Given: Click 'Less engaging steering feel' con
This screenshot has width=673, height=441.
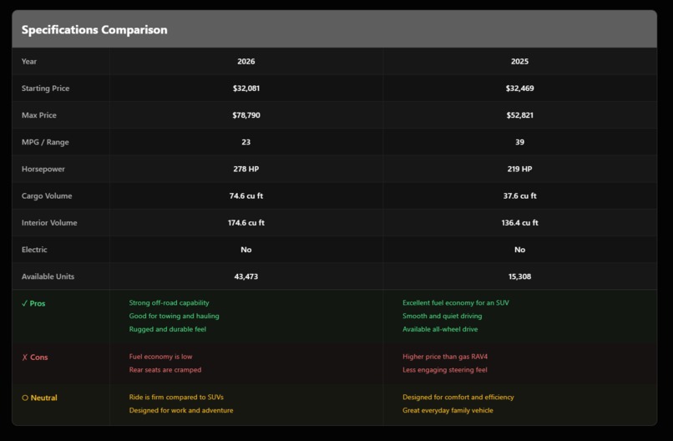Looking at the screenshot, I should [445, 370].
